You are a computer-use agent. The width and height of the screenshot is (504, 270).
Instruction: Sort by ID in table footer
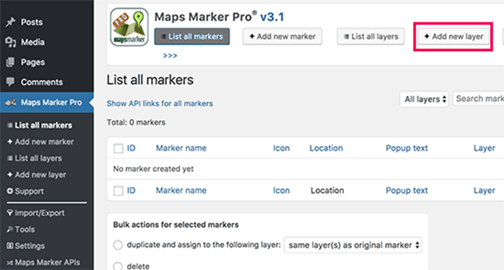coord(131,191)
